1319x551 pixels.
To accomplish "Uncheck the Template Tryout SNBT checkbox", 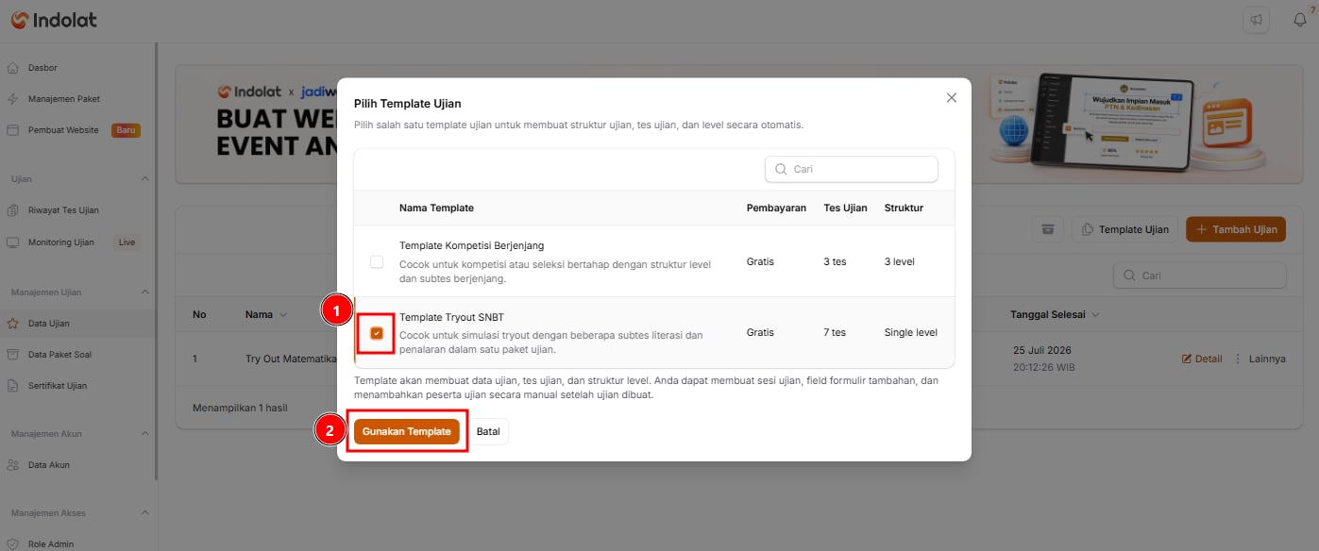I will (x=377, y=333).
